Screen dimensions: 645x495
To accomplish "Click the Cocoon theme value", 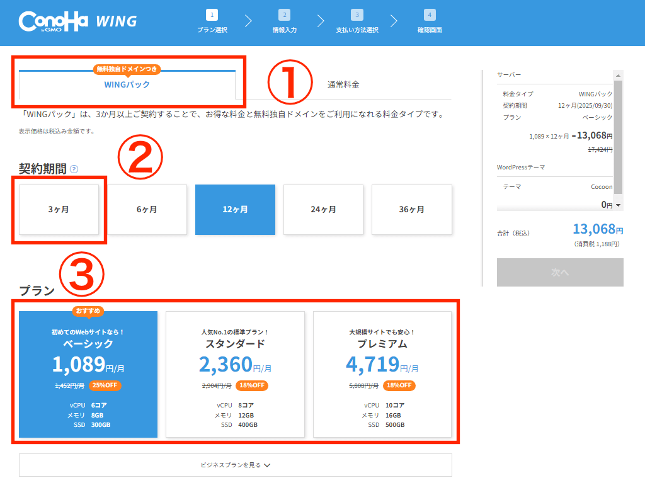I will pos(602,186).
